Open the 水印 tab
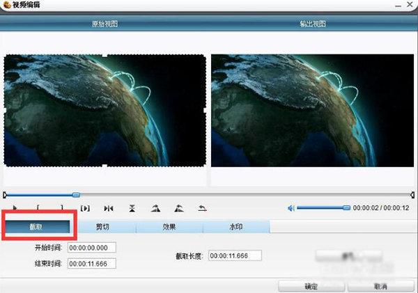418x293 pixels. (236, 227)
